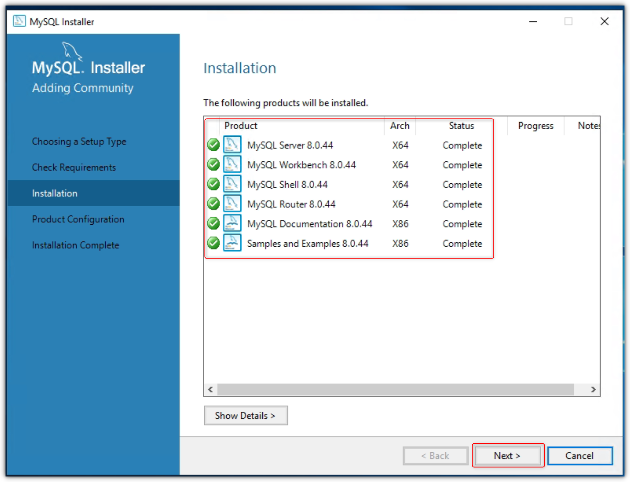Viewport: 630px width, 482px height.
Task: Go to Installation Complete step
Action: click(x=75, y=245)
